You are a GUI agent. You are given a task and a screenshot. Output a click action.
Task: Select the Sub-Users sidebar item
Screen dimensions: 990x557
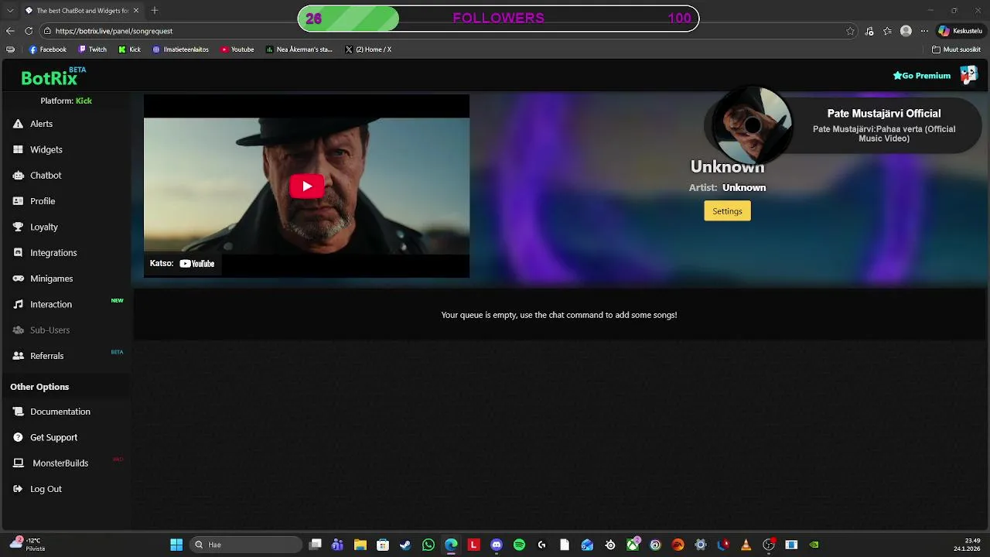[x=41, y=330]
